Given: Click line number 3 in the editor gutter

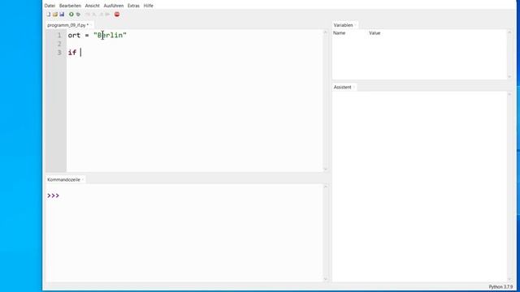Looking at the screenshot, I should (x=59, y=52).
